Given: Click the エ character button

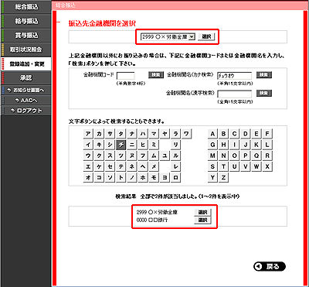Looking at the screenshot, I should [88, 167].
